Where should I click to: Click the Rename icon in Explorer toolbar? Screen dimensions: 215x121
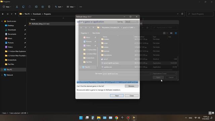pyautogui.click(x=36, y=7)
